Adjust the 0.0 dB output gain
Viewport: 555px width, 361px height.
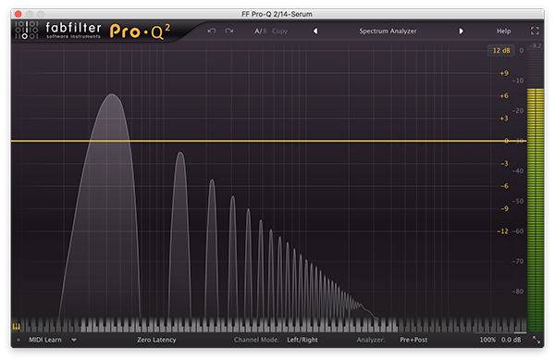coord(511,340)
